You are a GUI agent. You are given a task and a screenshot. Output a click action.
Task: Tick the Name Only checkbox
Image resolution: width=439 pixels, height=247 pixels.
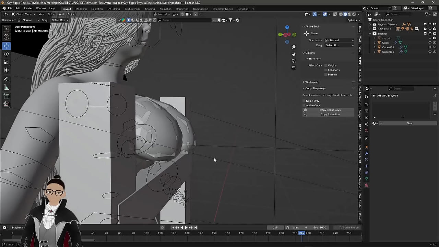pos(304,101)
